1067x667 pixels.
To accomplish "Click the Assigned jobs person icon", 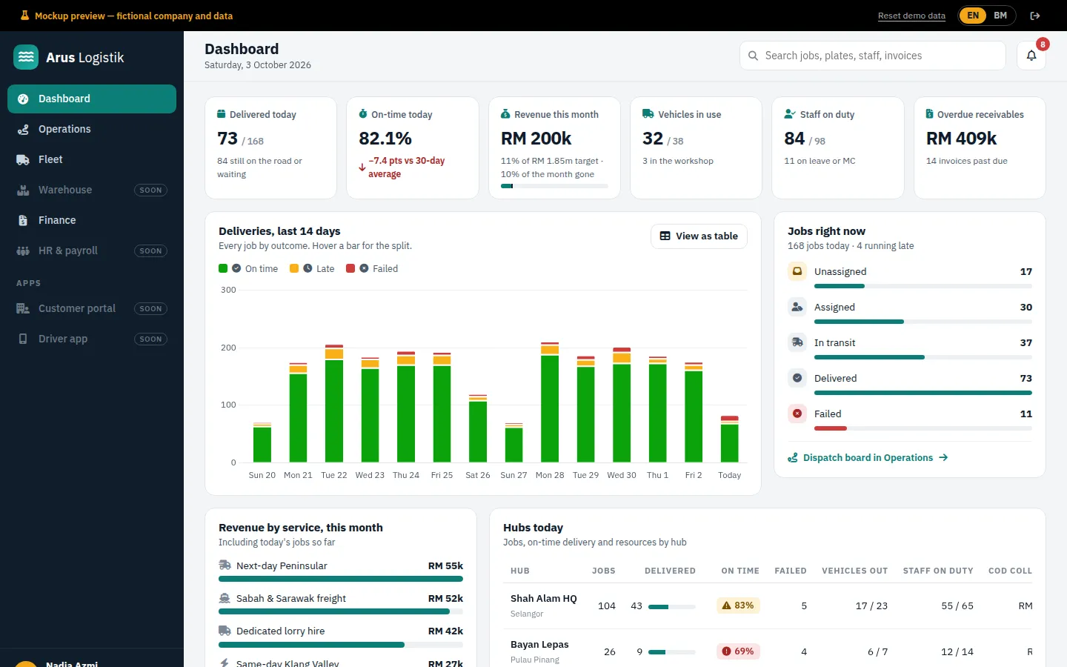I will (797, 307).
